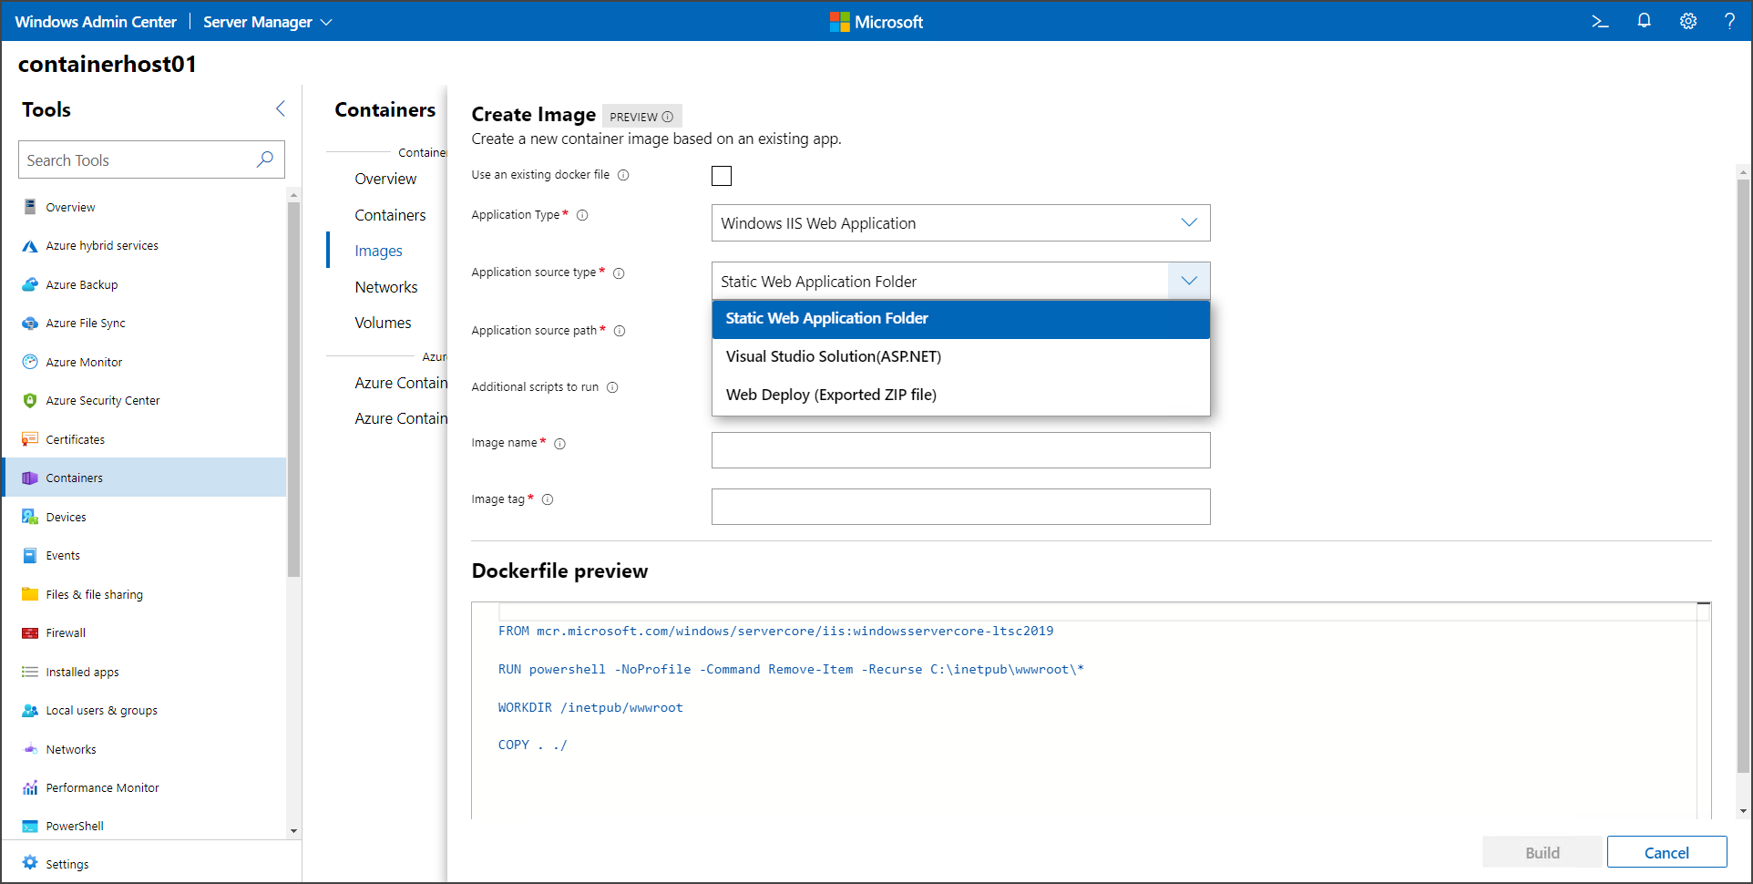Show info for Use an existing docker file
This screenshot has width=1753, height=884.
623,175
